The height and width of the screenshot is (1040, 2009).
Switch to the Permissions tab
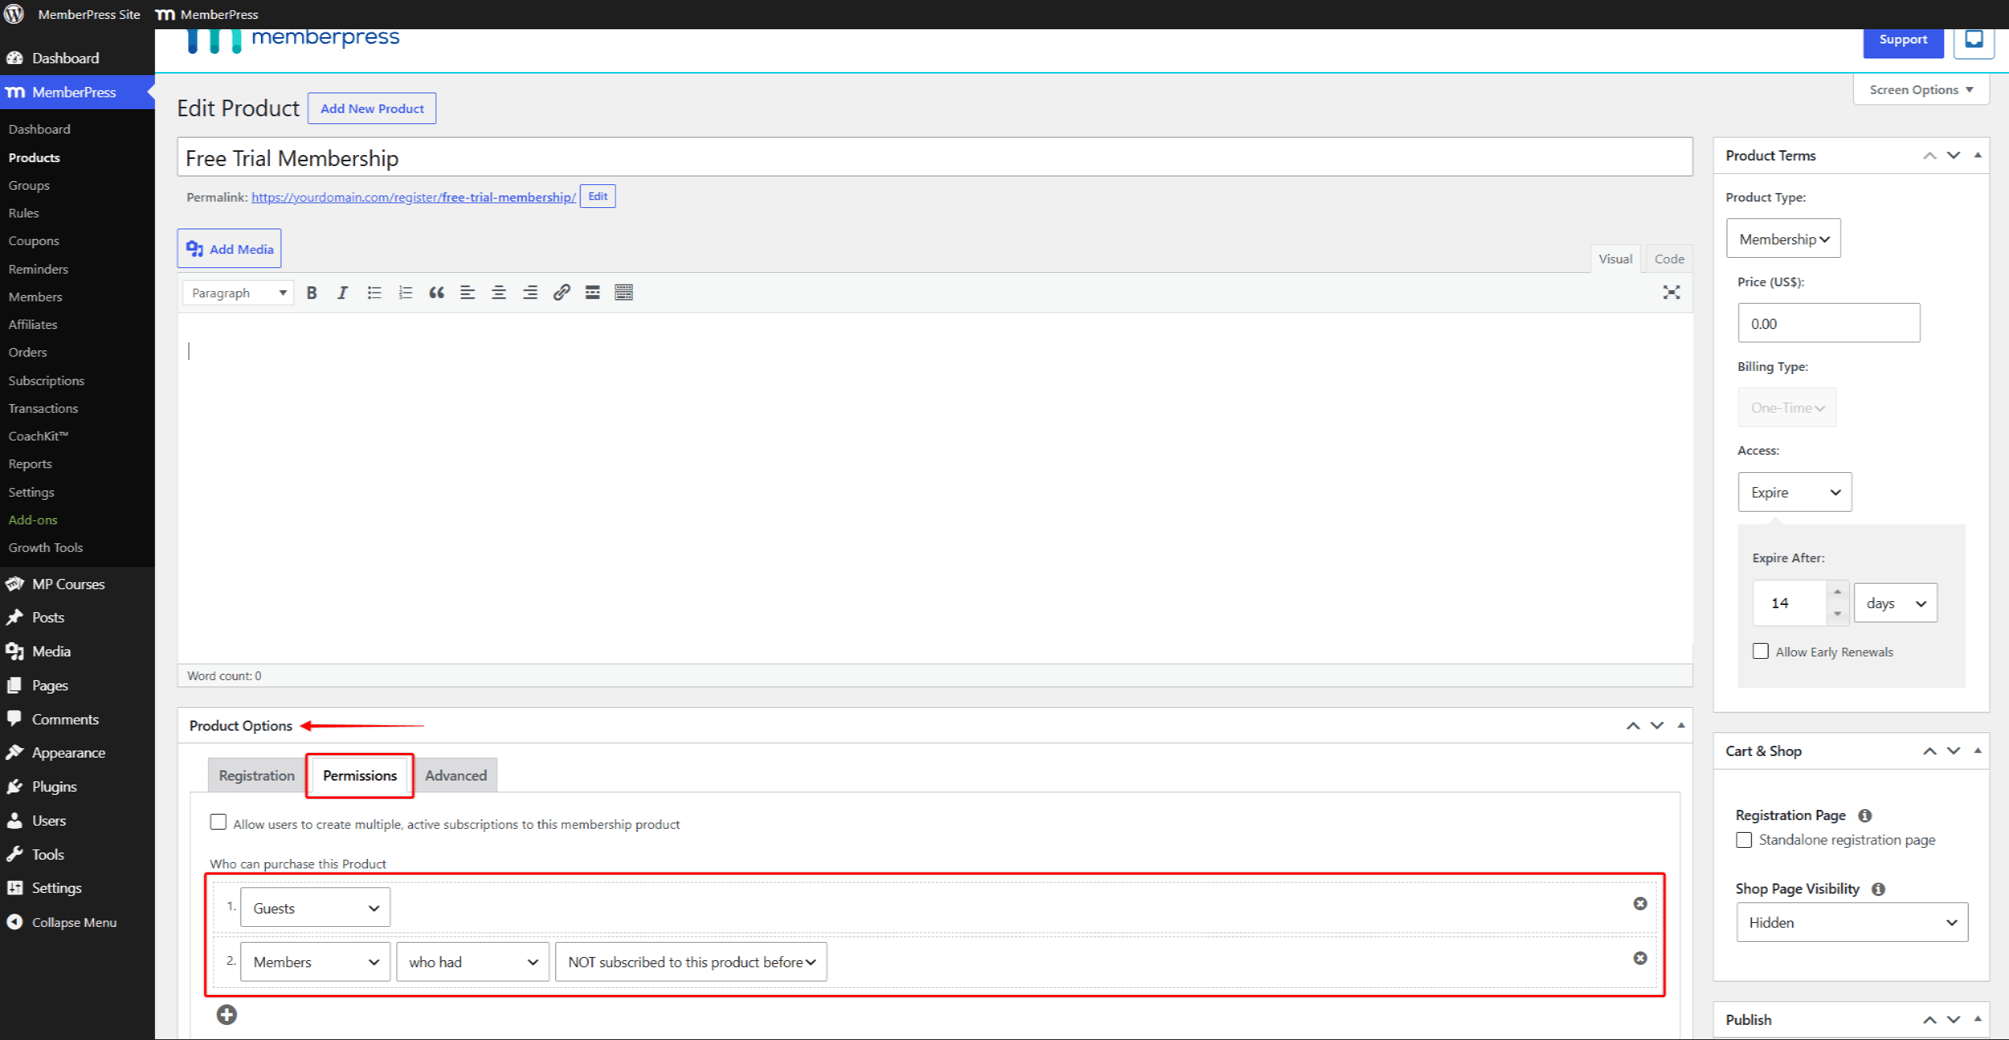[x=360, y=775]
